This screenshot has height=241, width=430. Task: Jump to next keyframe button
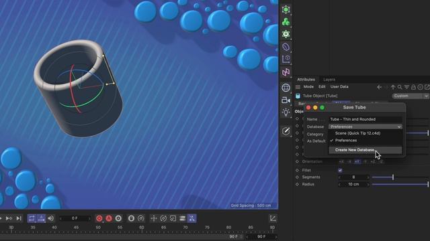[9, 218]
